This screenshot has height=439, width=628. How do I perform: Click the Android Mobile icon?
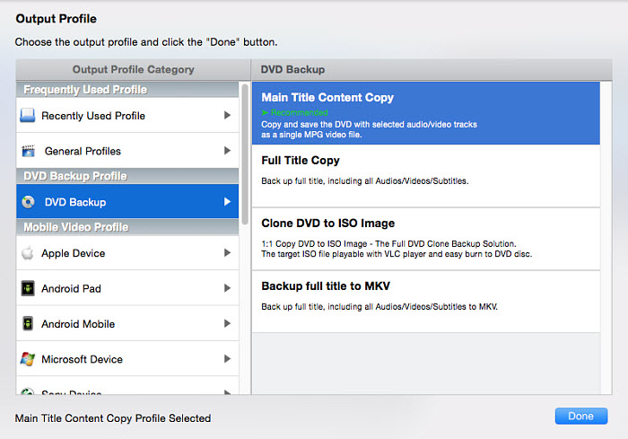[28, 324]
